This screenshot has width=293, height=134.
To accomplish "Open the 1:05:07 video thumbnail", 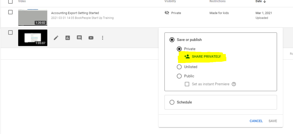I will (33, 38).
